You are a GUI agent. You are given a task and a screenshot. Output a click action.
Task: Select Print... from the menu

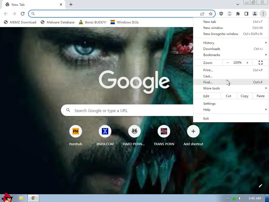(x=231, y=70)
